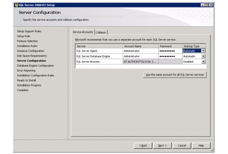Click Setup Role in step list
Image resolution: width=228 pixels, height=154 pixels.
point(24,36)
